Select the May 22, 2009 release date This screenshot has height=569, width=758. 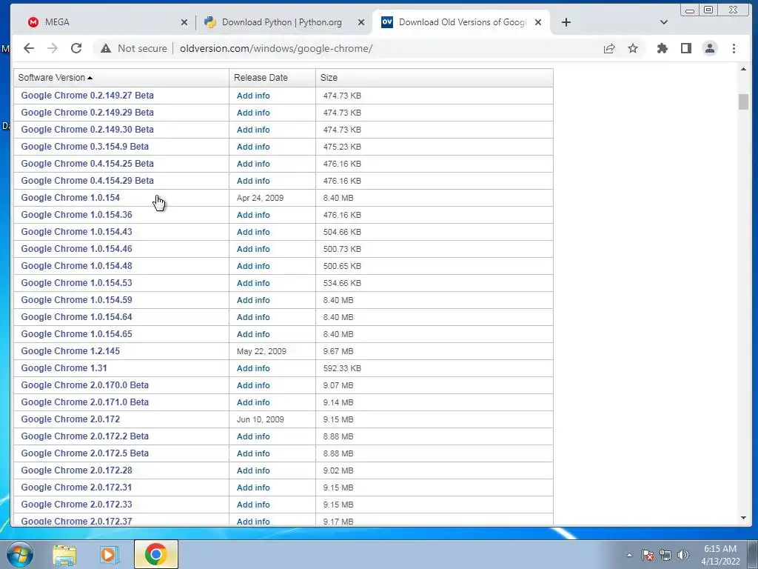pos(261,351)
